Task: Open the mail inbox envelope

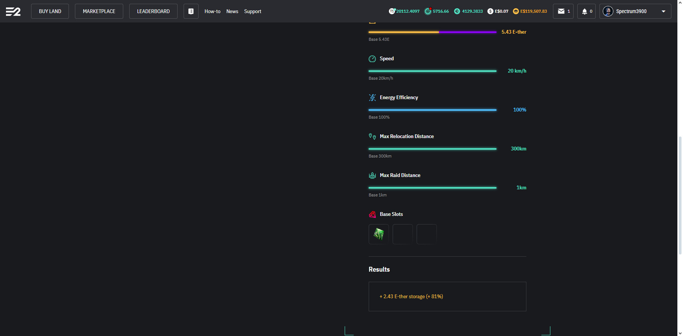Action: click(561, 11)
